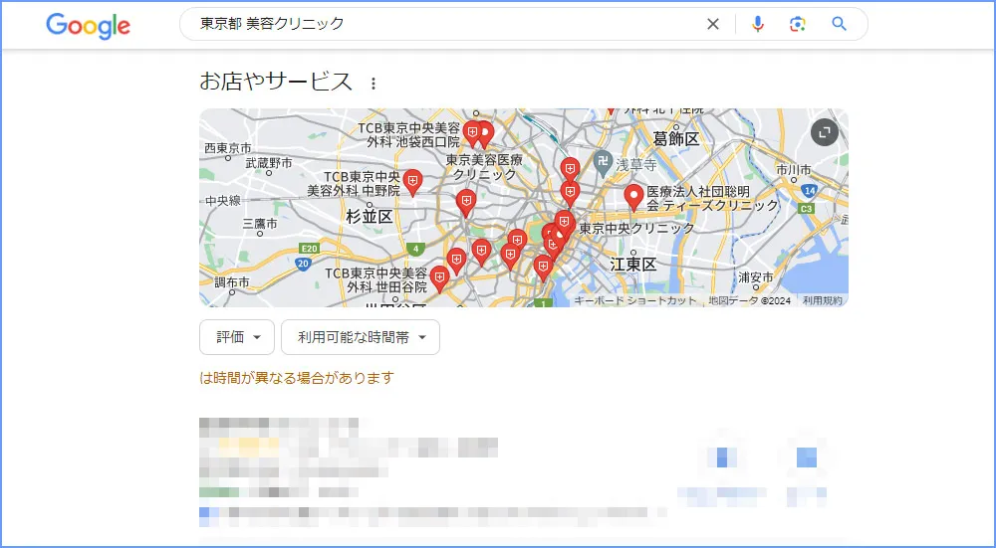996x548 pixels.
Task: Click the 利用規約 link on the map
Action: point(822,300)
